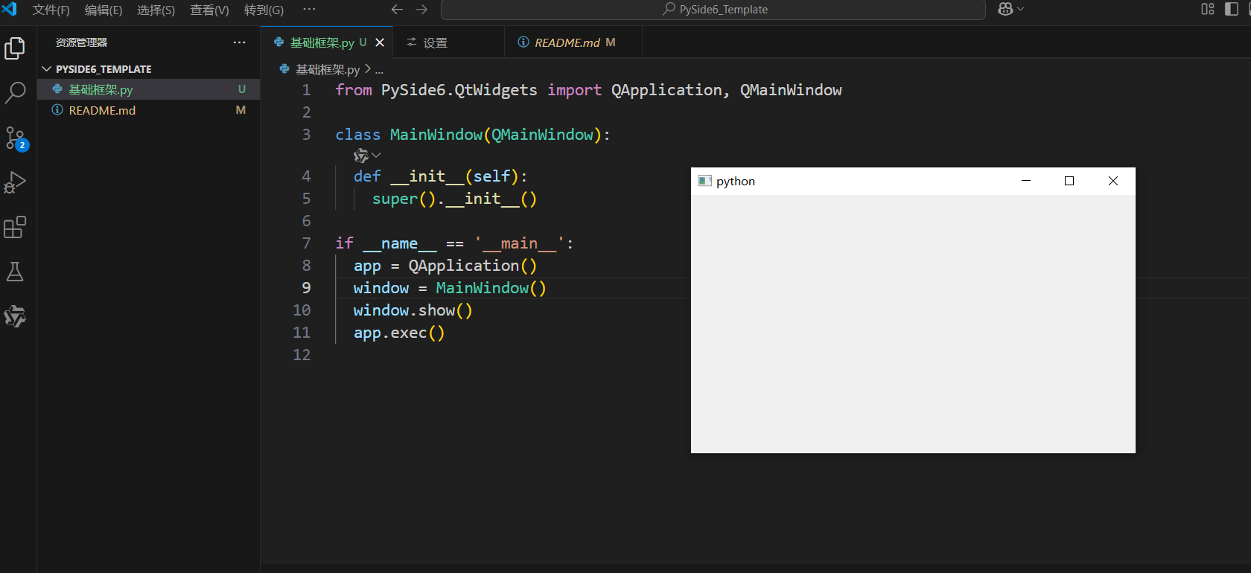The height and width of the screenshot is (573, 1251).
Task: Click the PySide6_Template search box
Action: point(713,10)
